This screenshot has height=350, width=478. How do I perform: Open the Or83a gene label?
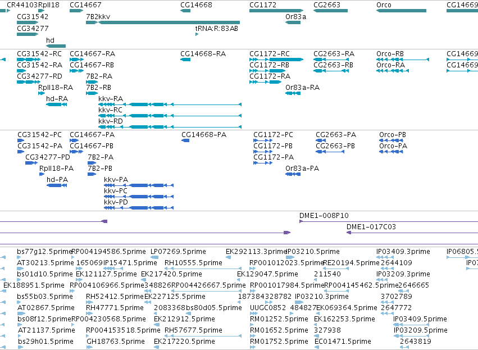(x=295, y=17)
